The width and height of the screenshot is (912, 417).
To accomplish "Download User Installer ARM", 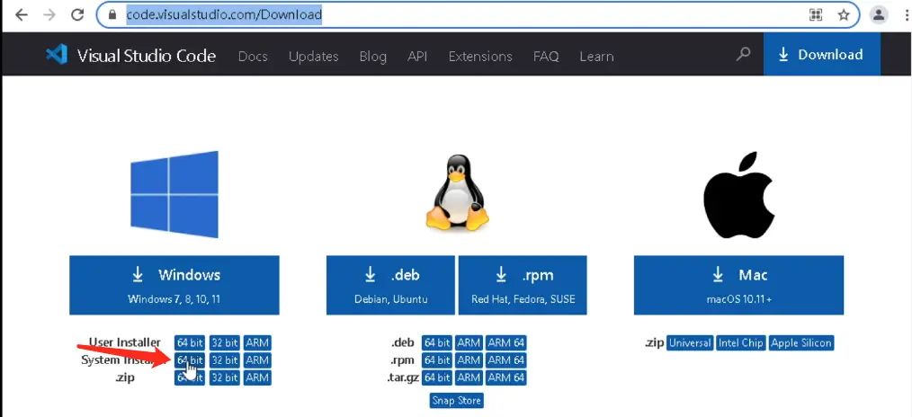I will pyautogui.click(x=257, y=342).
